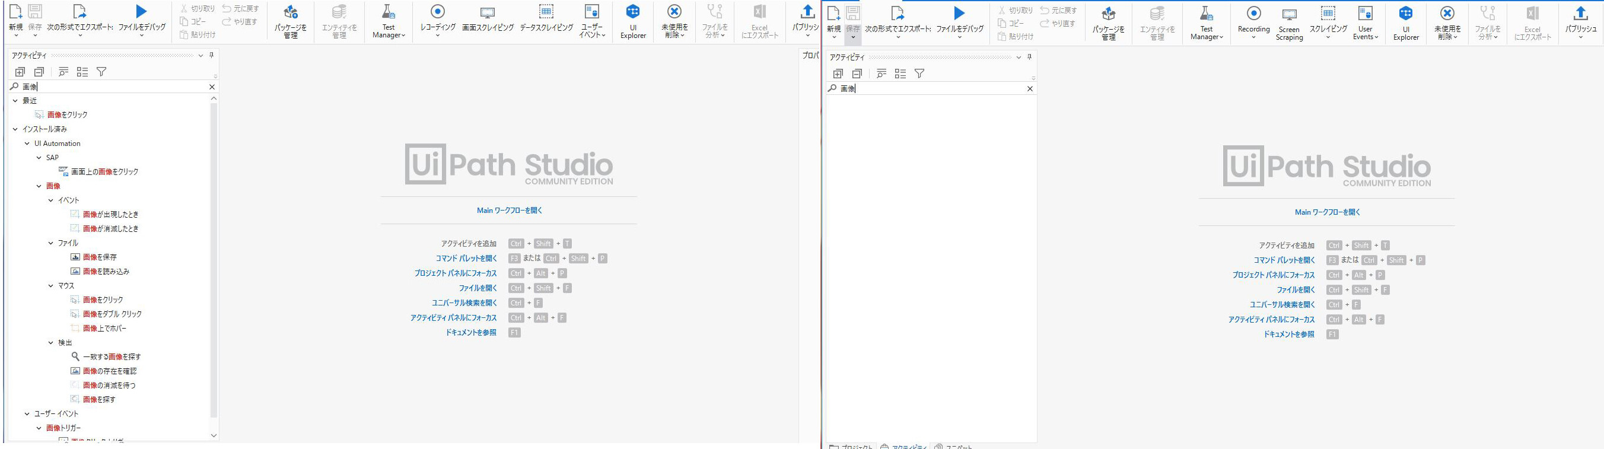1604x449 pixels.
Task: Select 一致する画像を探す activity
Action: pyautogui.click(x=112, y=357)
